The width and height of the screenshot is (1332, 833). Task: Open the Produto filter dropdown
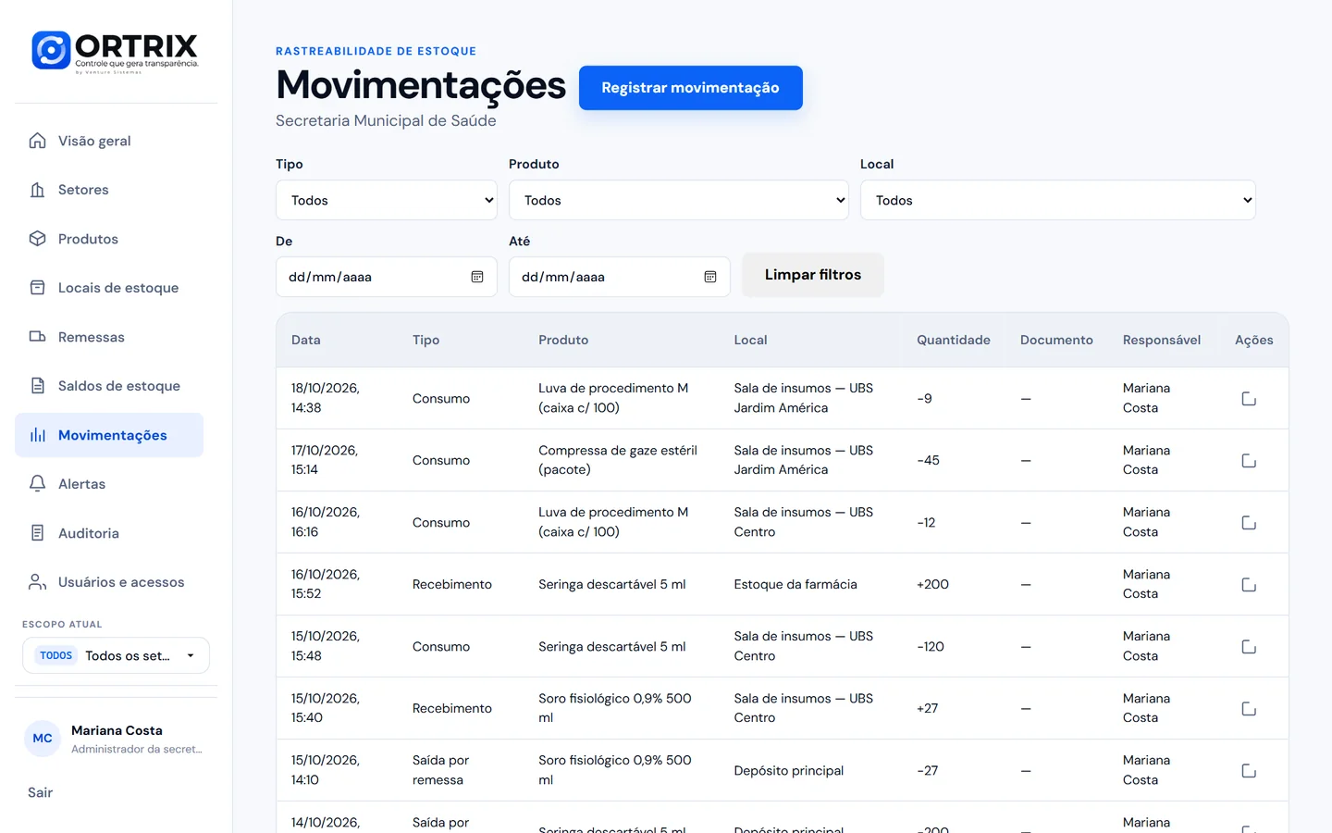click(x=679, y=200)
